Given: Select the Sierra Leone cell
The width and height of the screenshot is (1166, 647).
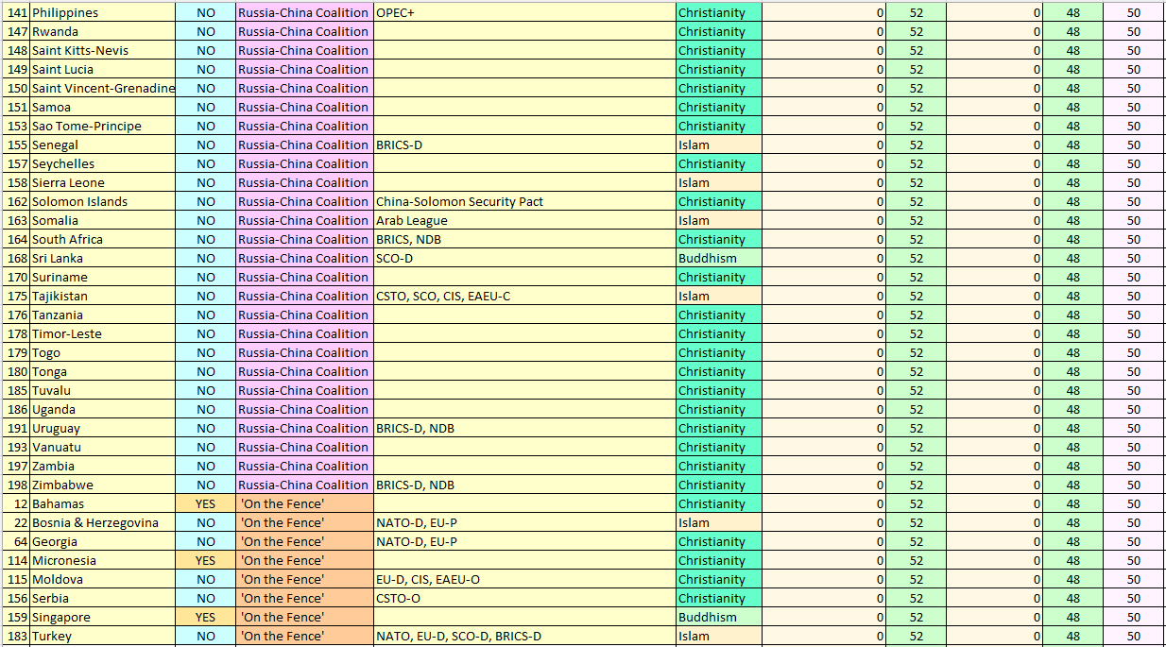Looking at the screenshot, I should 103,183.
